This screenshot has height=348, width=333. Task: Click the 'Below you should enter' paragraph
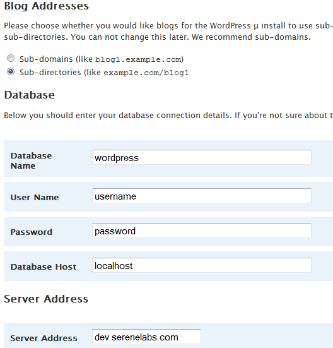[x=168, y=116]
